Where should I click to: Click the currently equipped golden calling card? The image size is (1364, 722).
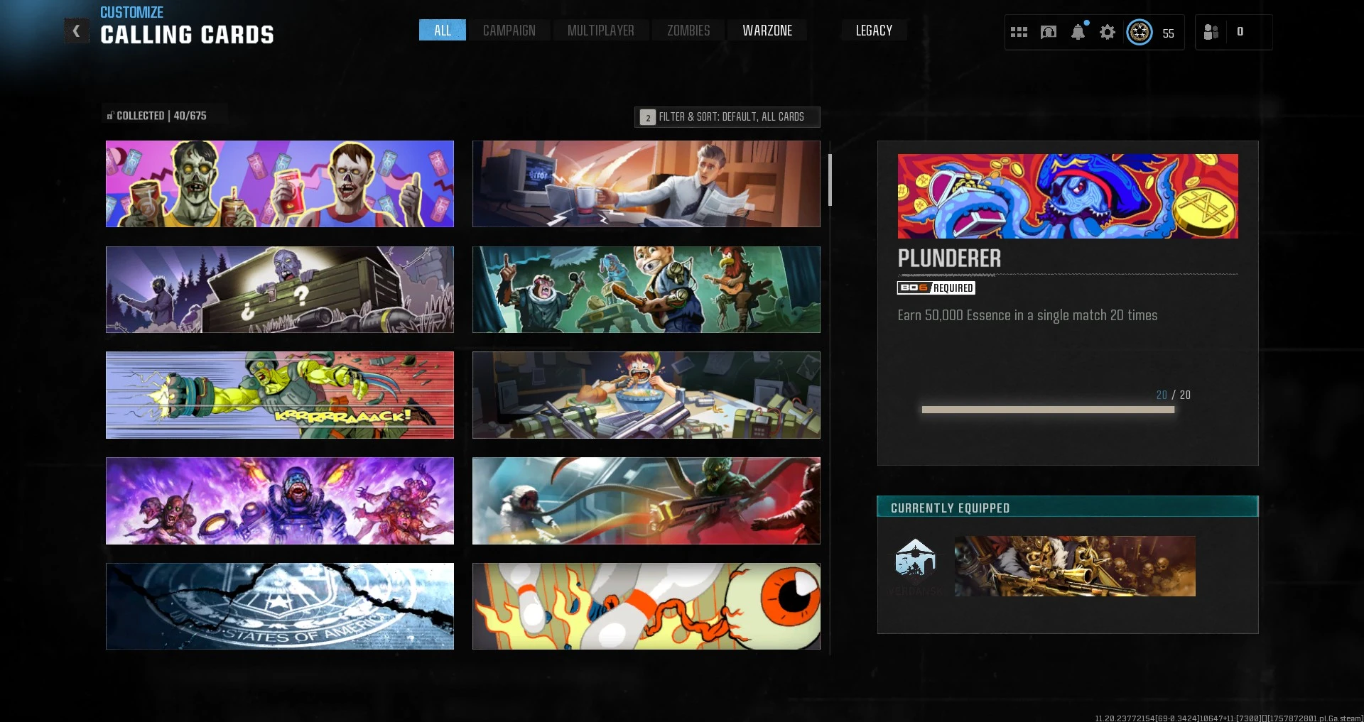click(x=1075, y=566)
